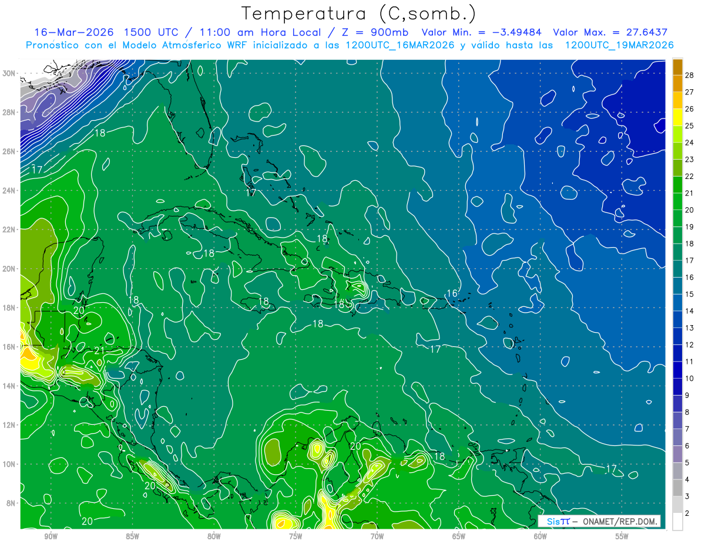Click the color scale label 10
This screenshot has width=705, height=544.
[x=689, y=379]
